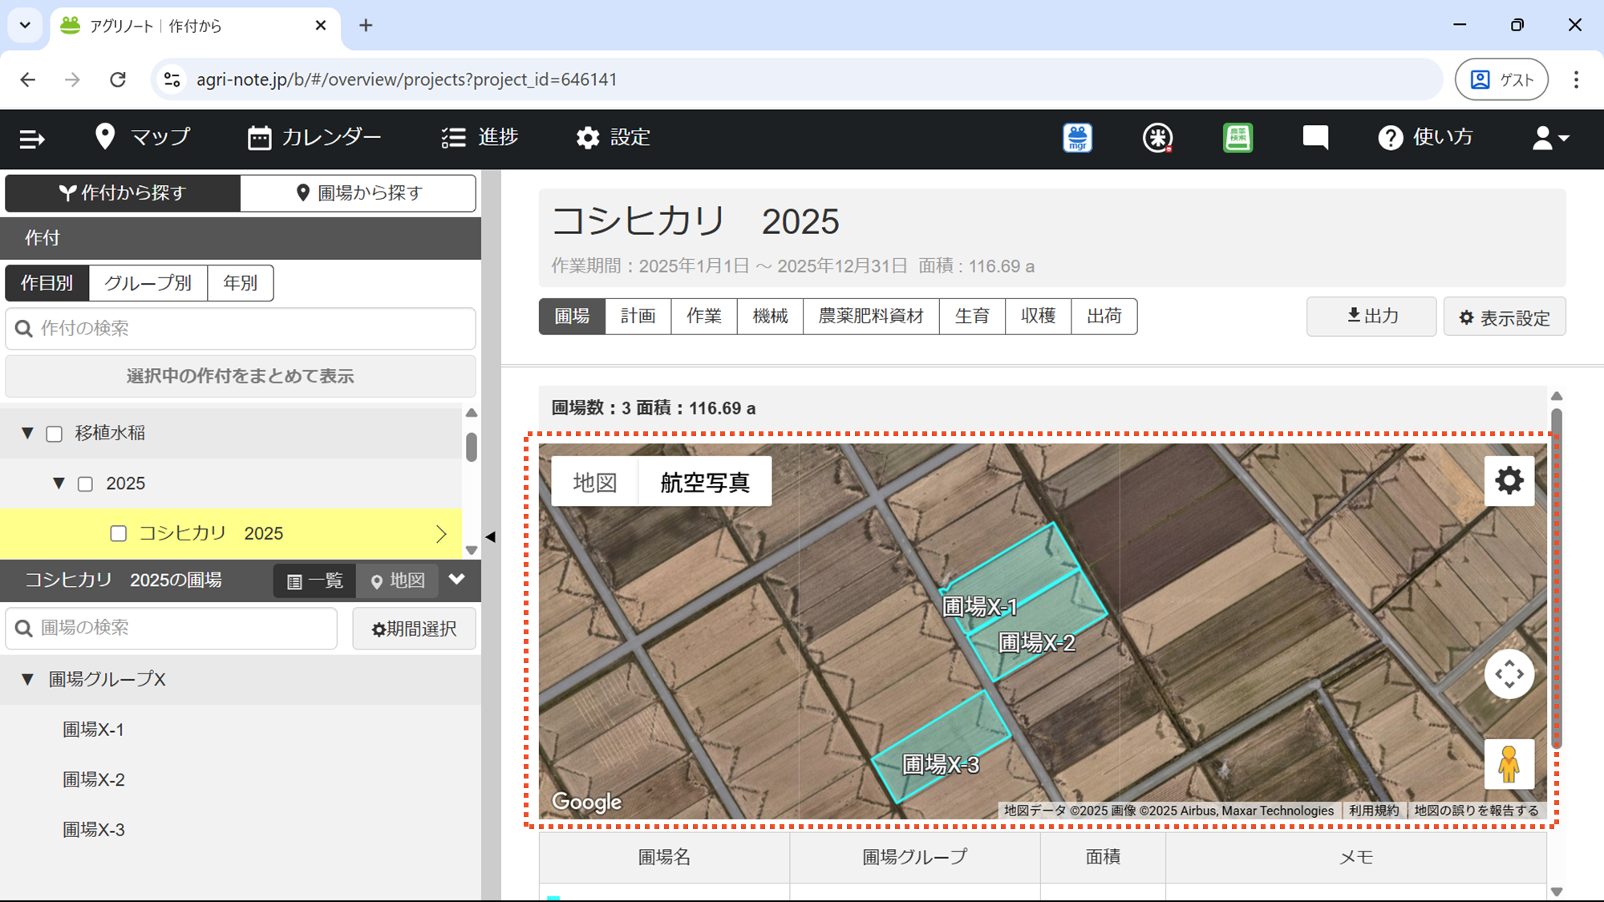The width and height of the screenshot is (1604, 902).
Task: Open the chat message bubble icon
Action: pyautogui.click(x=1315, y=138)
